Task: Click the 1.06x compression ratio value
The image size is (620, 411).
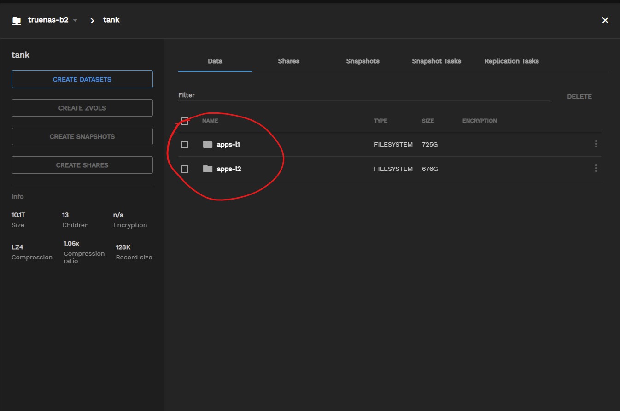Action: pos(71,243)
